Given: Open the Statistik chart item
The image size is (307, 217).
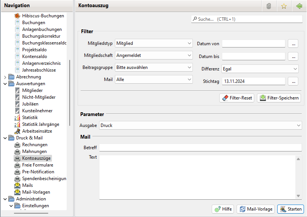Looking at the screenshot, I should click(x=30, y=118).
